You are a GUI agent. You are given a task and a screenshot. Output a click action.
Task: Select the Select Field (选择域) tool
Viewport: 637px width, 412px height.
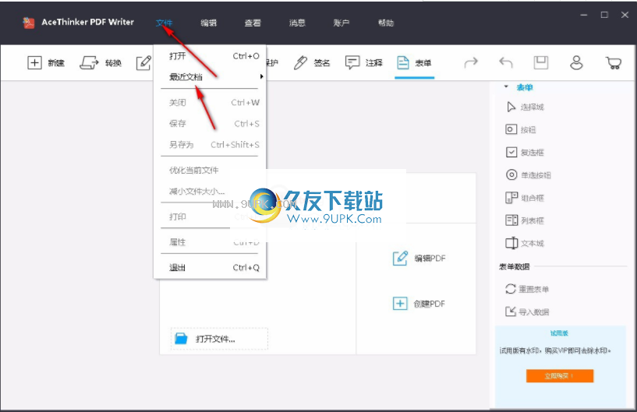tap(525, 107)
